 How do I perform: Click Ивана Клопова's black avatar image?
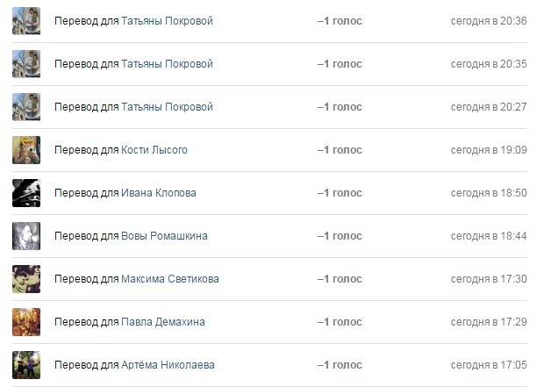pyautogui.click(x=26, y=192)
